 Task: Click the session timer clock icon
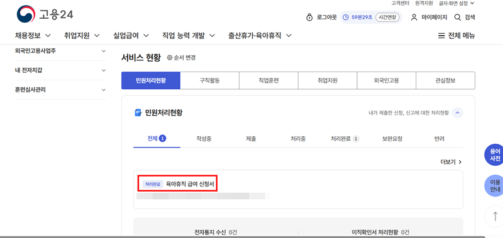(345, 18)
